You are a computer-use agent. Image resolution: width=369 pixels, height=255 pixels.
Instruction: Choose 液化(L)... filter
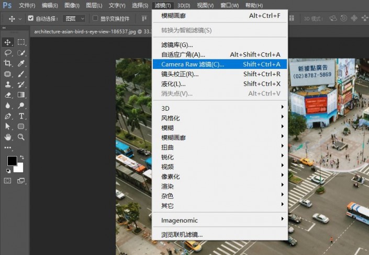(220, 84)
